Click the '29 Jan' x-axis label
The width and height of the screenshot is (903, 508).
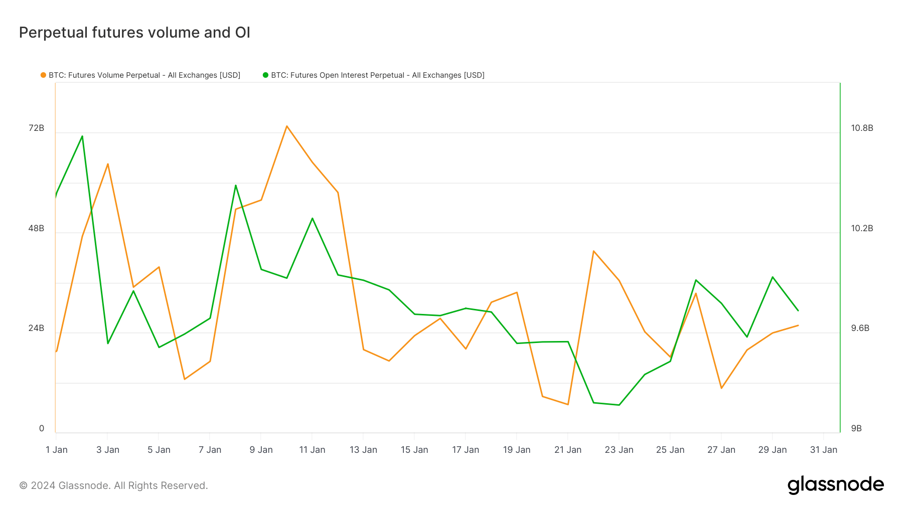[773, 450]
